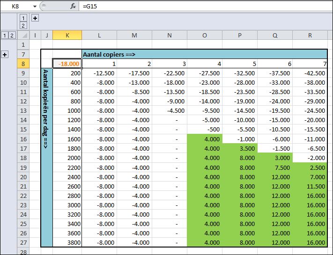Select row 16 header
Viewport: 333px width, 255px height.
tap(23, 139)
